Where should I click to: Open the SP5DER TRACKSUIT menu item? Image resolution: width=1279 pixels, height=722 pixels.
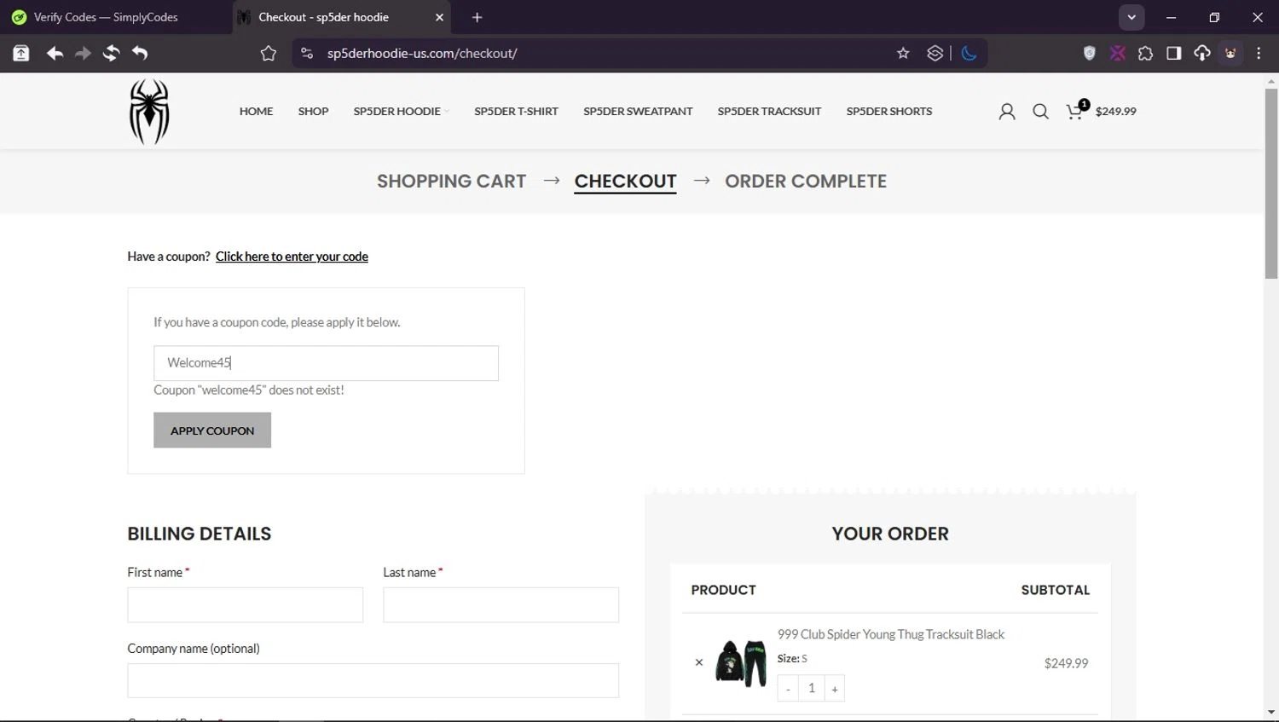point(769,112)
